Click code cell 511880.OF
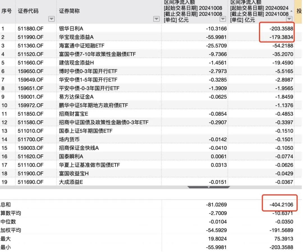Screen dimensions: 303x252 coord(31,29)
